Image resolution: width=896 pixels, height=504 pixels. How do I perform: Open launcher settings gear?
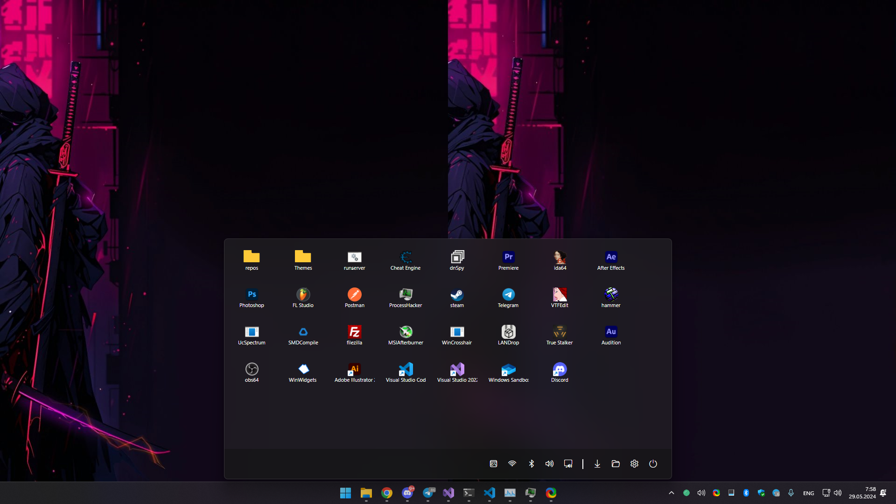pyautogui.click(x=634, y=464)
